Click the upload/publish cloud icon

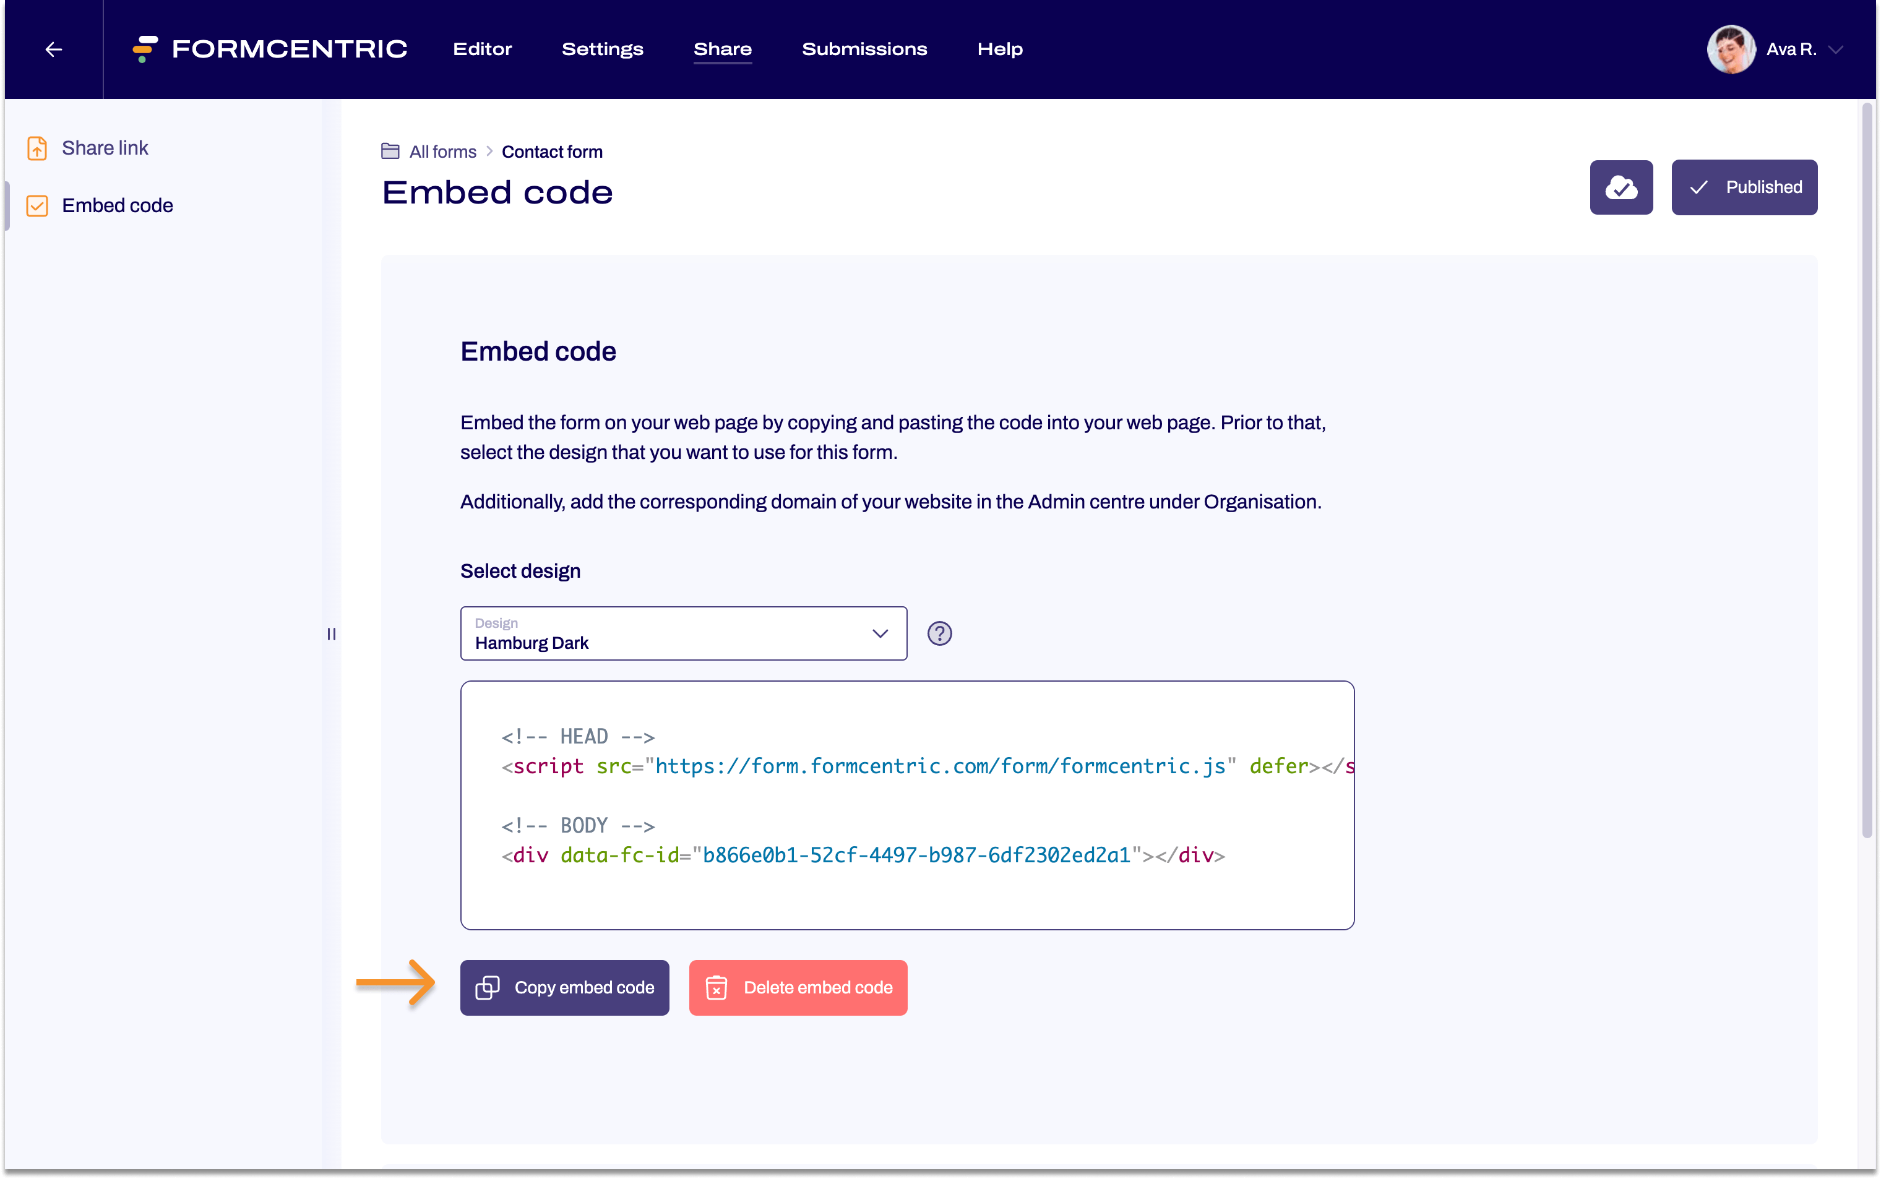(1622, 186)
